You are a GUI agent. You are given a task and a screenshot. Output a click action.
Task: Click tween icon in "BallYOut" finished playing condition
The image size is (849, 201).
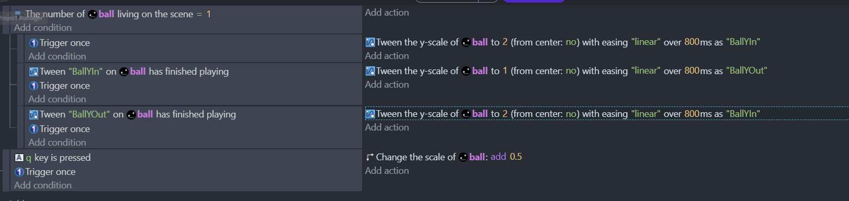tap(33, 114)
